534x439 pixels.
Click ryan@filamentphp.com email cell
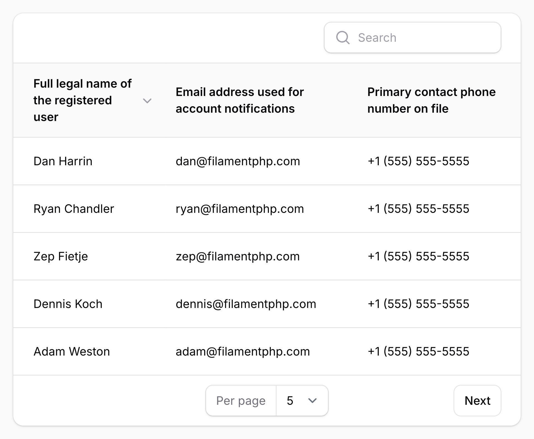click(x=240, y=209)
